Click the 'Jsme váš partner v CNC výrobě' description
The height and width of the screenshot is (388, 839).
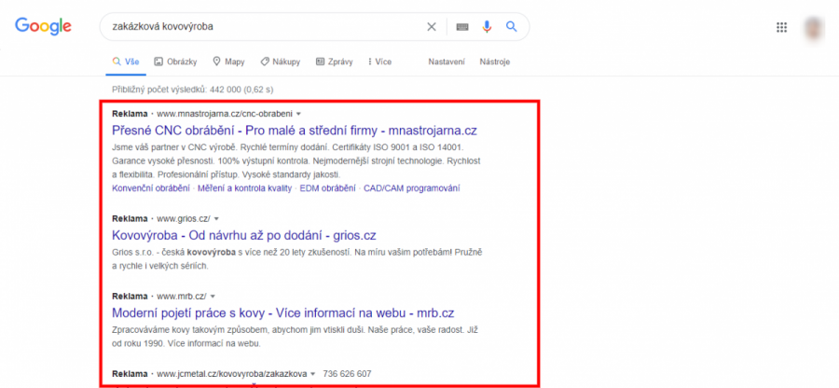[296, 160]
